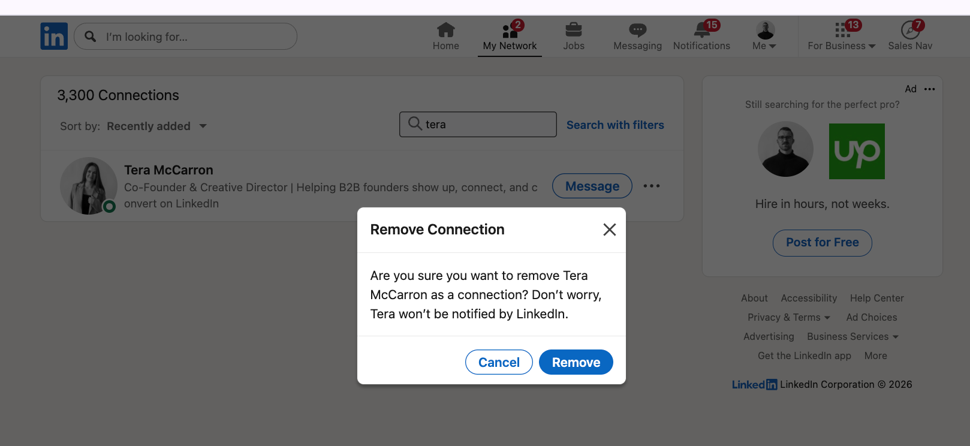Open the Home icon in navigation

tap(446, 30)
